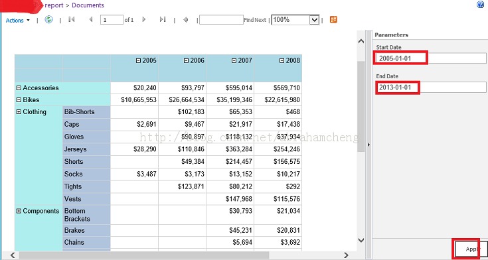Viewport: 488px width, 260px height.
Task: Click the $156,575 Shorts cell
Action: tap(278, 162)
